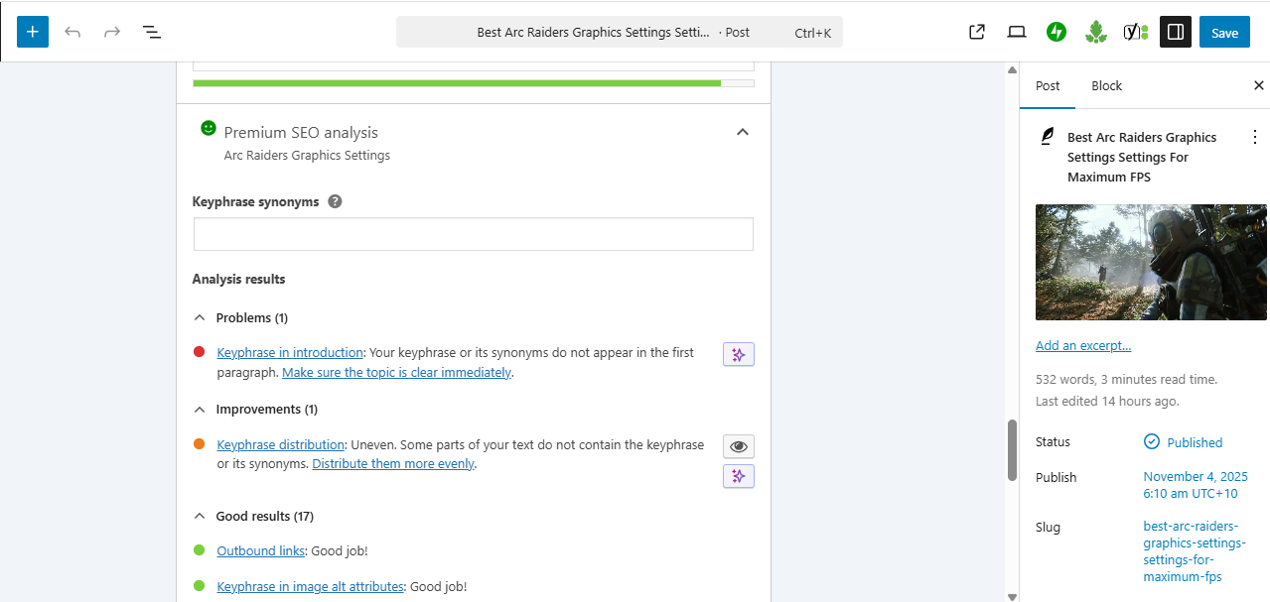The height and width of the screenshot is (602, 1270).
Task: Click the Undo arrow icon
Action: 72,32
